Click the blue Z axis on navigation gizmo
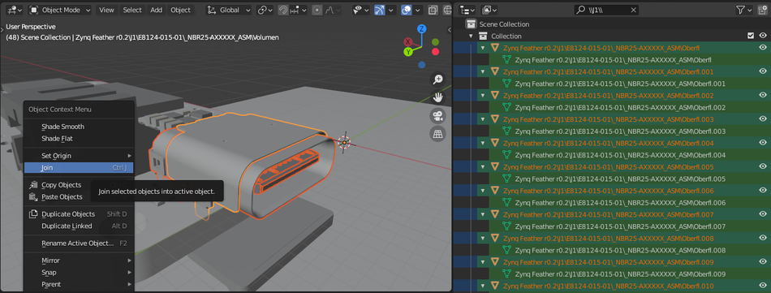771x293 pixels. [421, 29]
